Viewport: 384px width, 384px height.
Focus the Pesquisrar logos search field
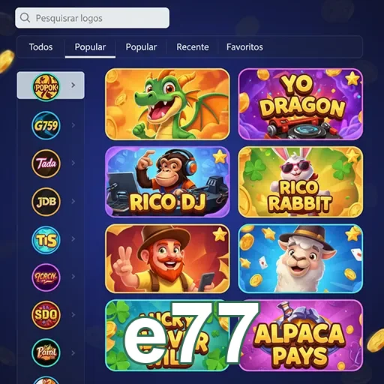pos(92,18)
